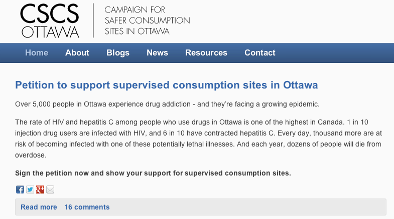Go to the About page
394x219 pixels.
coord(77,52)
